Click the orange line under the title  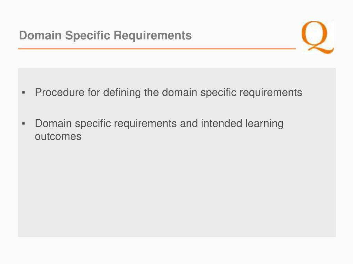click(157, 48)
